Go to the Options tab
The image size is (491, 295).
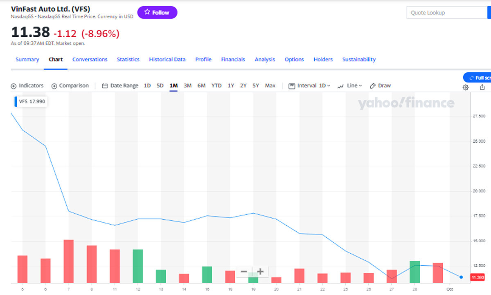tap(294, 60)
